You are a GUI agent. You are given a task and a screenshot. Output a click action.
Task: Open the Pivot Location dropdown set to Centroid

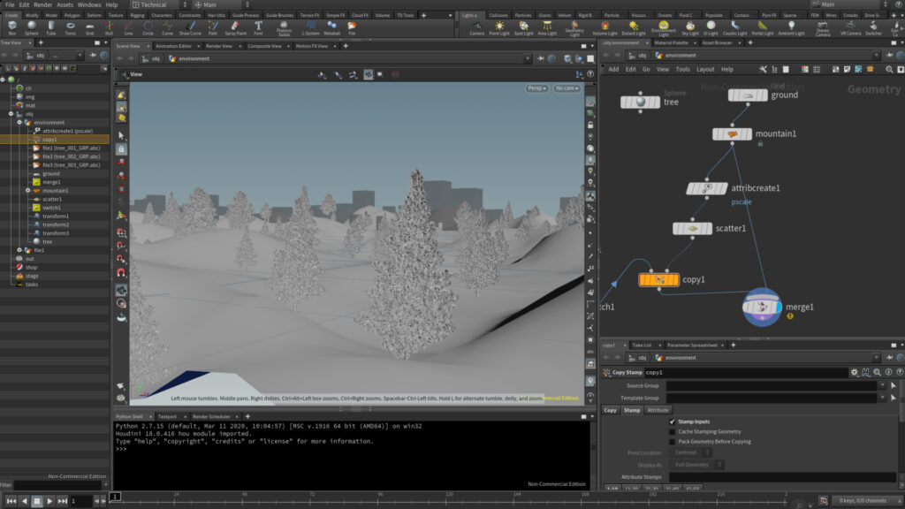click(690, 452)
